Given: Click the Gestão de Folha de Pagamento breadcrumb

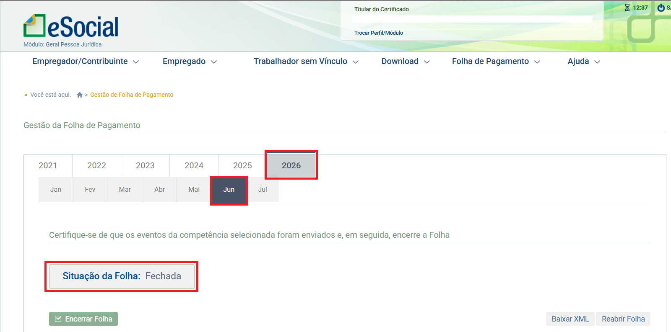Looking at the screenshot, I should click(x=132, y=95).
